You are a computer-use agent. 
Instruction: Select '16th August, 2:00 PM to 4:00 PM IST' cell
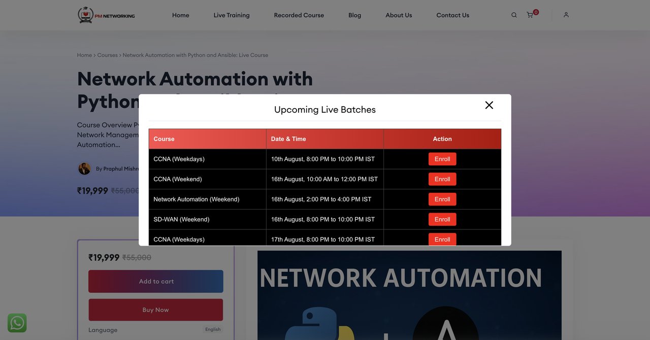(x=325, y=199)
